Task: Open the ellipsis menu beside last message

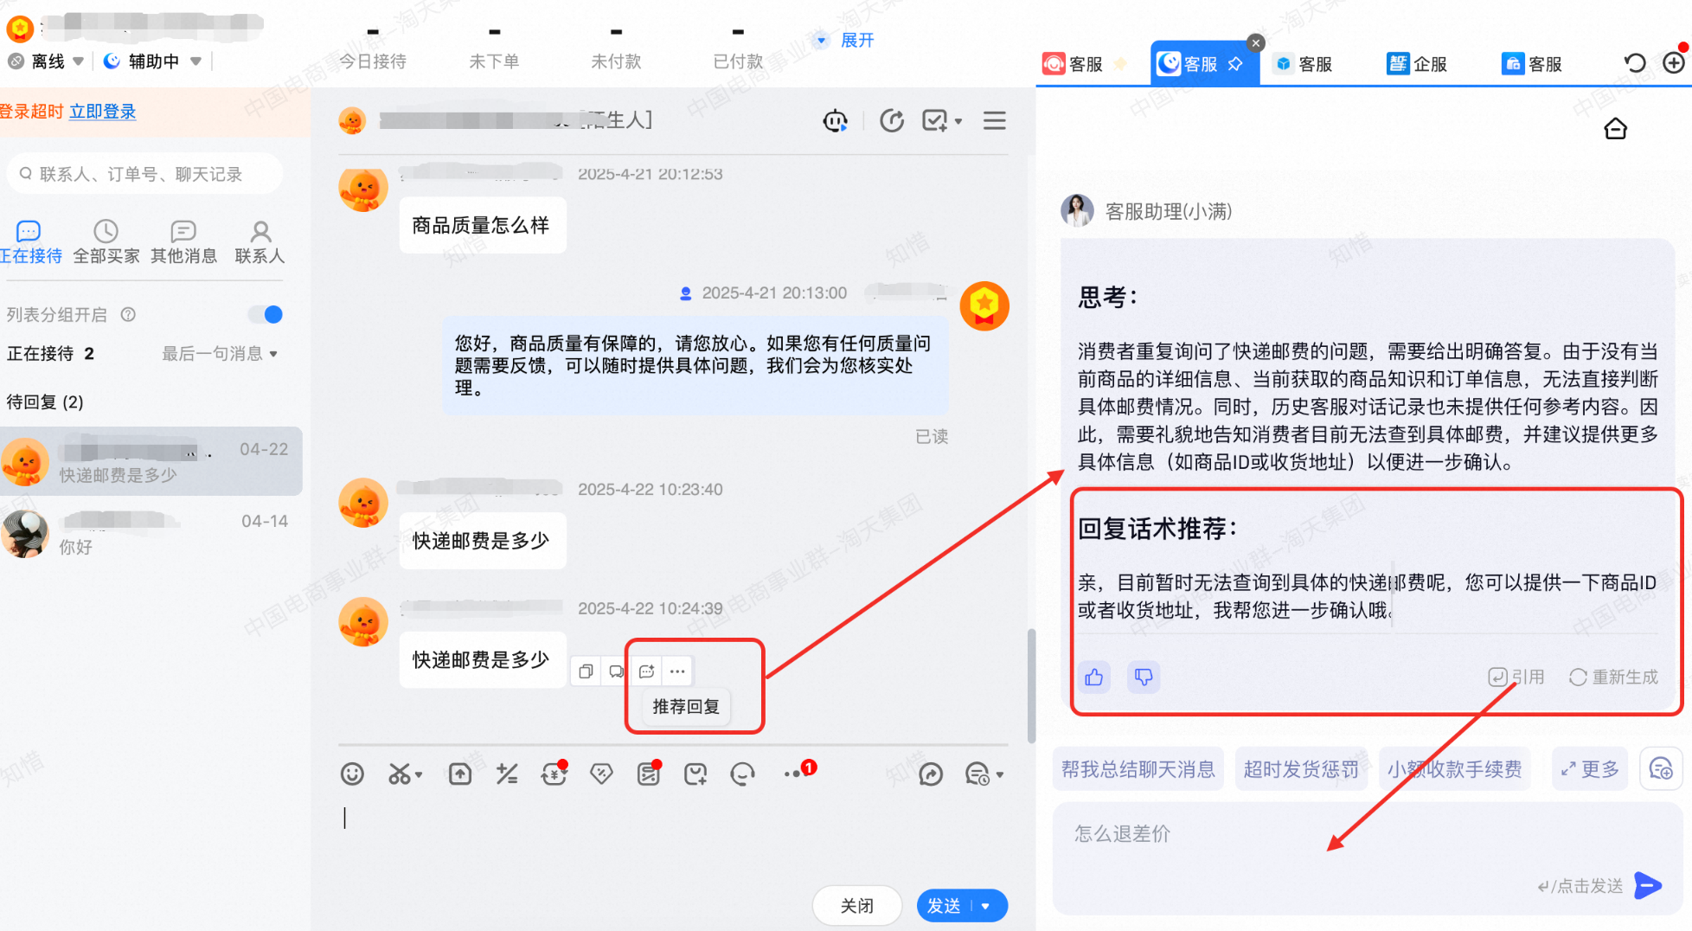Action: tap(677, 671)
